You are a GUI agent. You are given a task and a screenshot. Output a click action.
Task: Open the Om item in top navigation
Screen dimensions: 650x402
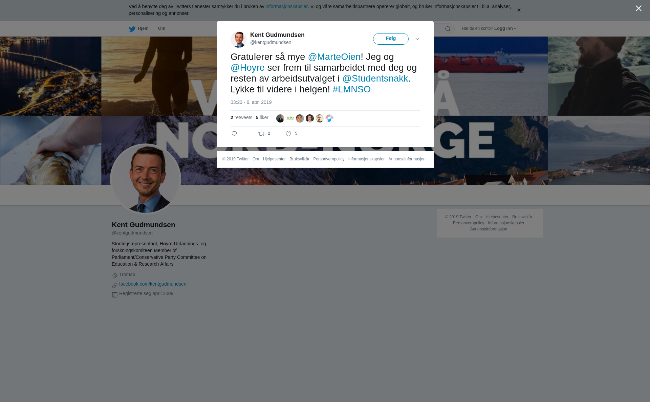click(161, 28)
